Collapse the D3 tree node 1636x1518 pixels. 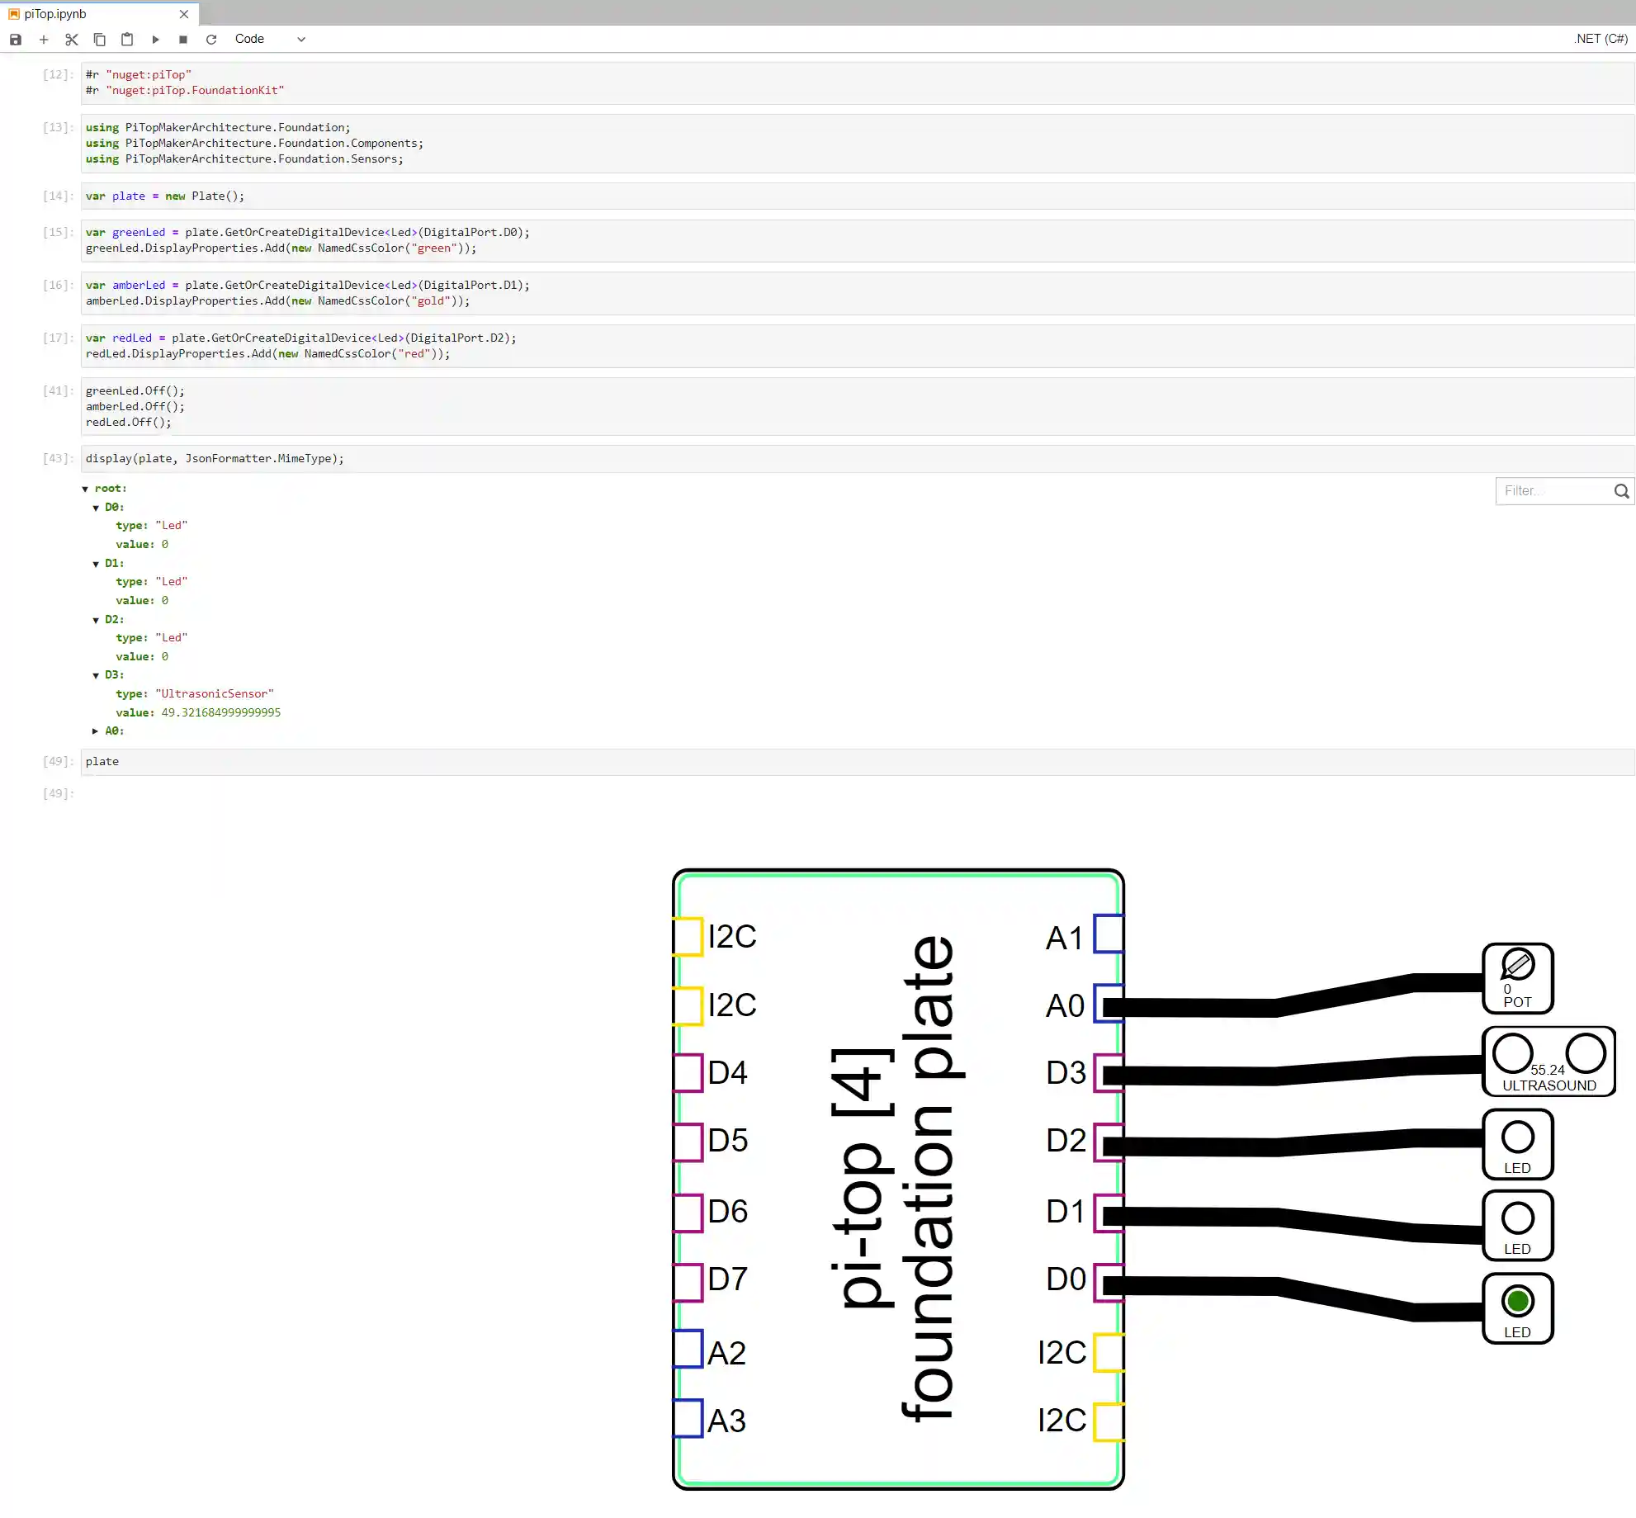point(96,675)
